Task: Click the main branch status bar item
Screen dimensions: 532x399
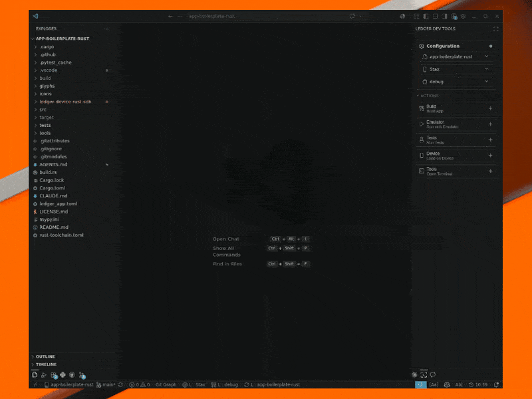Action: (x=106, y=384)
